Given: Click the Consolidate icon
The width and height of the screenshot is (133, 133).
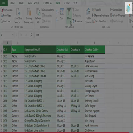Looking at the screenshot, I should pyautogui.click(x=111, y=10).
